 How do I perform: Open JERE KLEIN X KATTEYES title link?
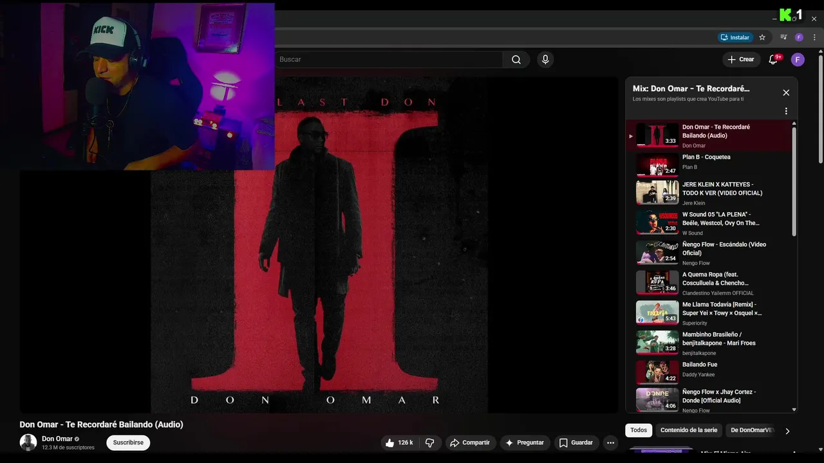722,188
